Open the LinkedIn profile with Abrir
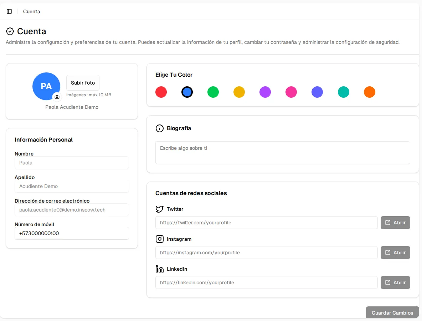The height and width of the screenshot is (321, 422). pos(395,282)
